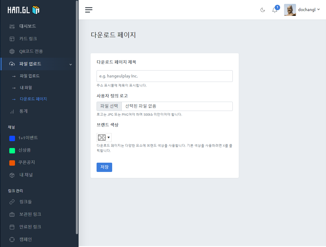This screenshot has width=326, height=247.
Task: Click the 대시보드 sliders icon
Action: (x=12, y=26)
